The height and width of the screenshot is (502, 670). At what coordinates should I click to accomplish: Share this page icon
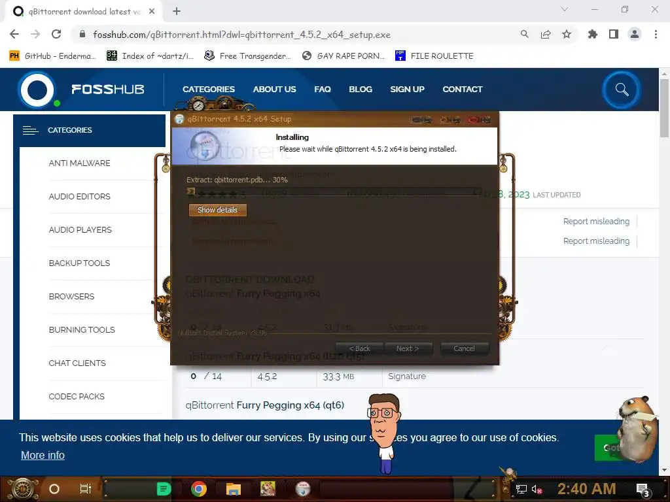tap(546, 34)
